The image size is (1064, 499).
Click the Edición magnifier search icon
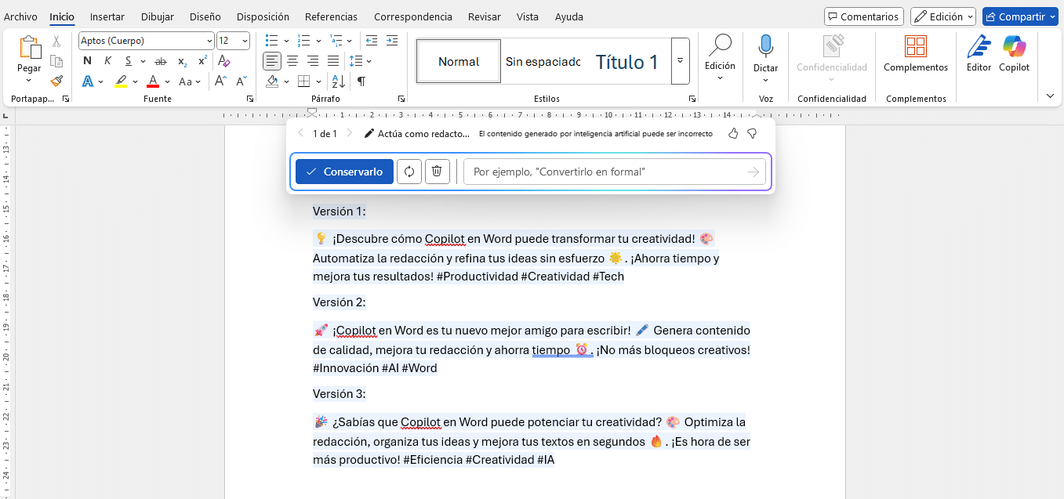(x=720, y=45)
